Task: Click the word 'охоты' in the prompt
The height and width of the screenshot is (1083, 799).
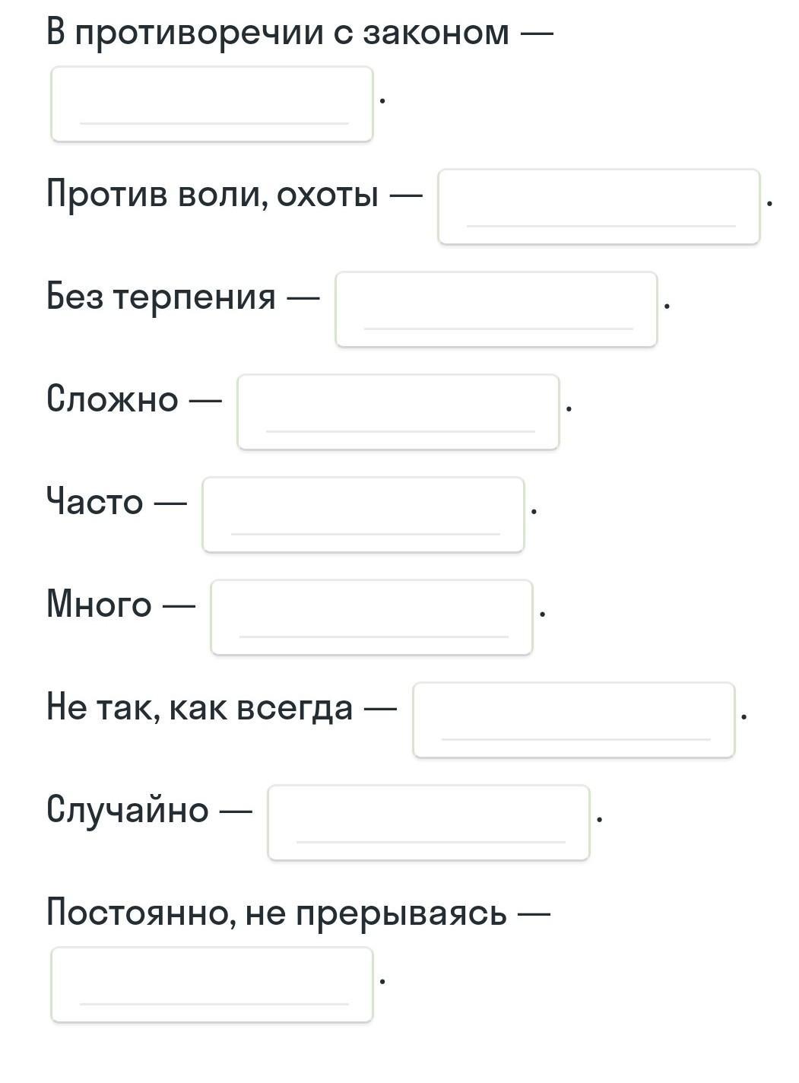Action: click(x=327, y=195)
